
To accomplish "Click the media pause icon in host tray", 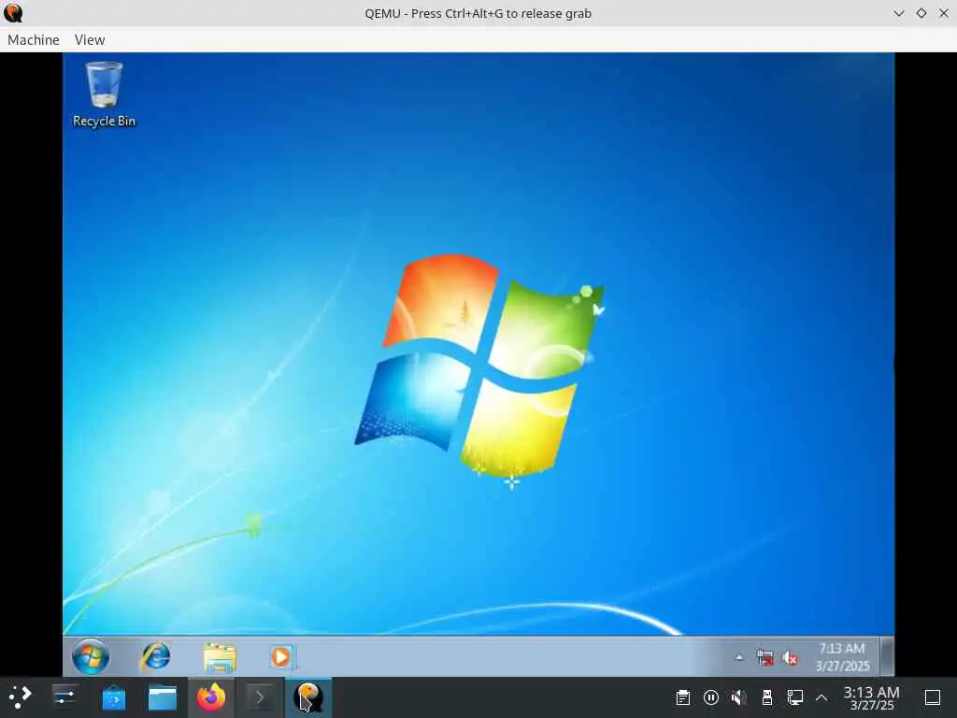I will pyautogui.click(x=711, y=697).
